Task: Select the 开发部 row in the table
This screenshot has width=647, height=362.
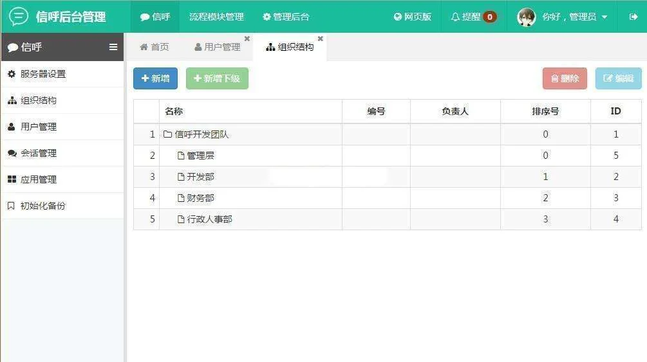Action: [x=200, y=177]
